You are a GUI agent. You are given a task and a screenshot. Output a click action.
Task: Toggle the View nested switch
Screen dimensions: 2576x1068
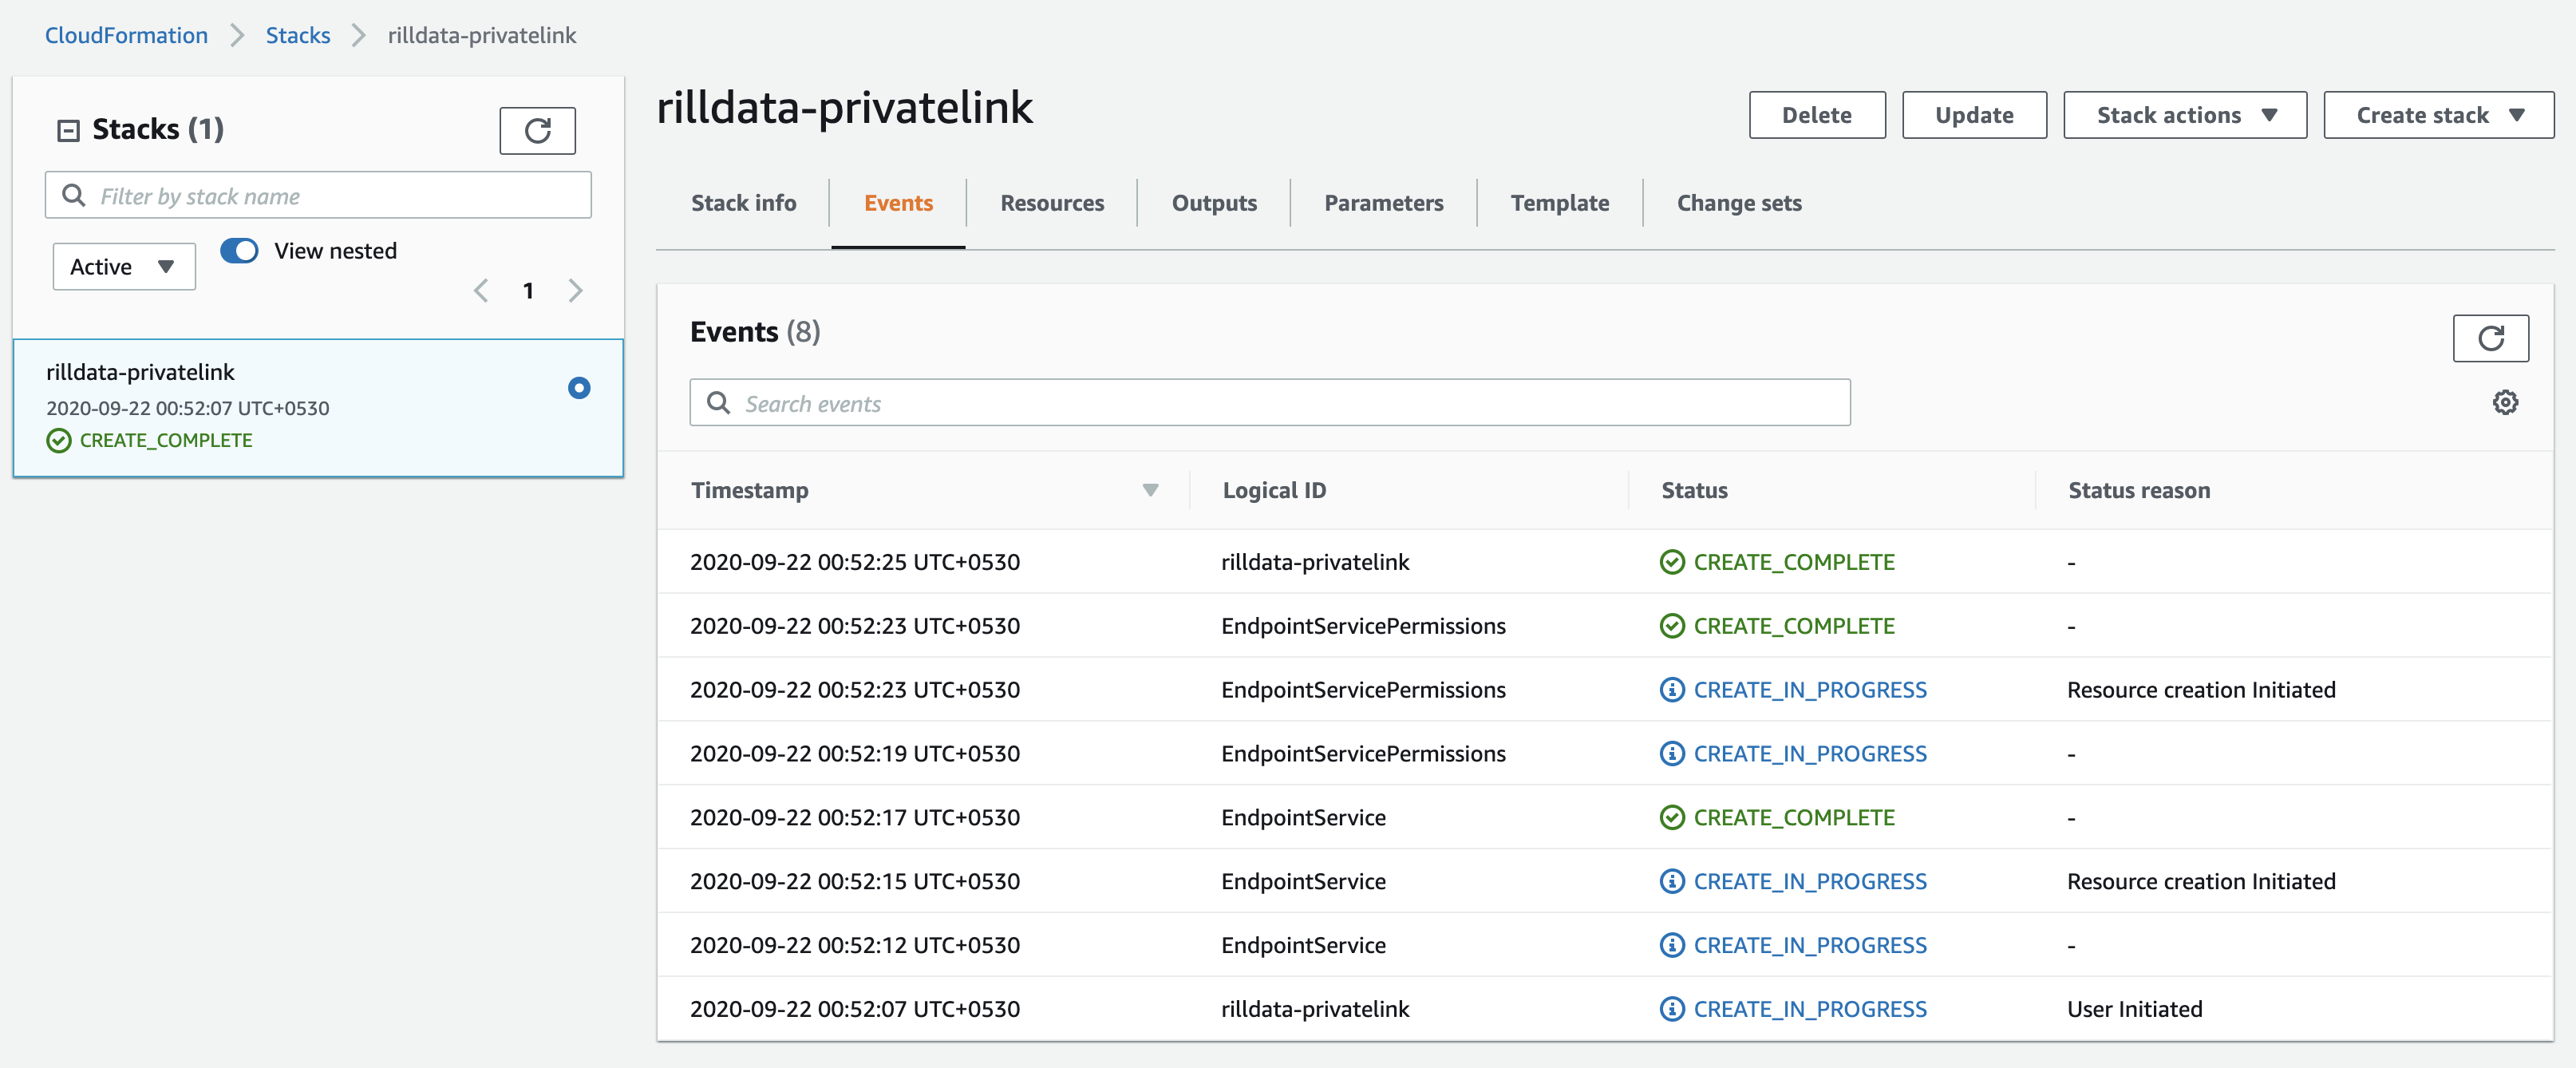tap(239, 250)
